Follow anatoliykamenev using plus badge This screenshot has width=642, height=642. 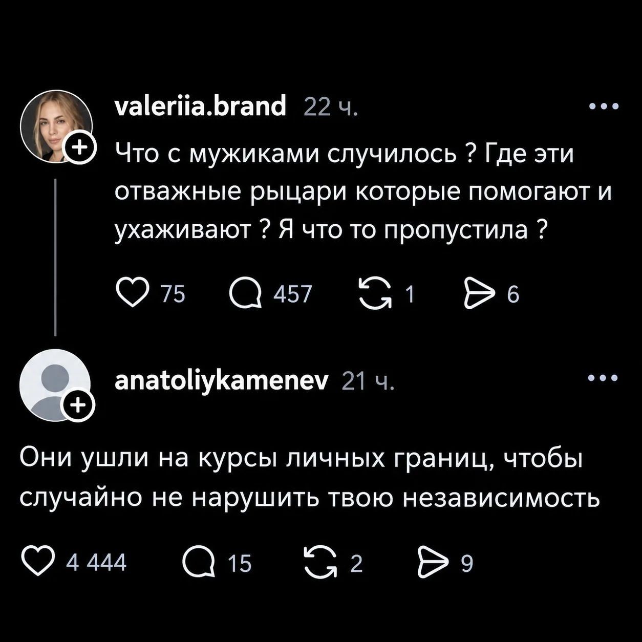point(78,406)
